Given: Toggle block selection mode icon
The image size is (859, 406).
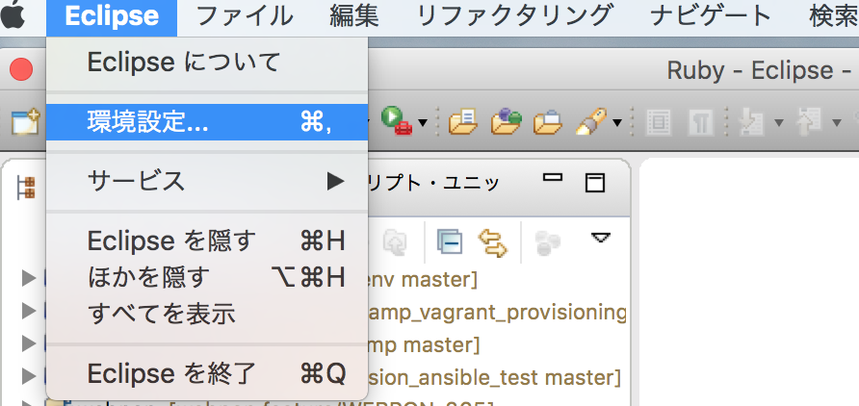Looking at the screenshot, I should 659,122.
